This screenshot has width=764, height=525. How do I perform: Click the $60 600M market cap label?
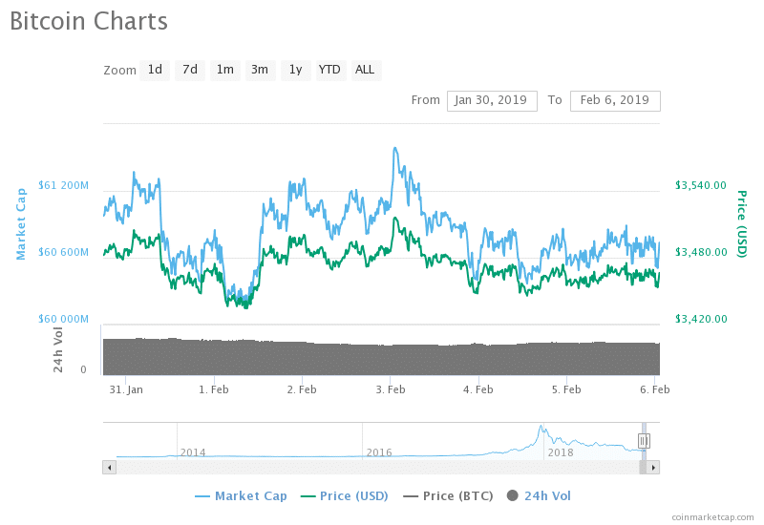[x=64, y=252]
